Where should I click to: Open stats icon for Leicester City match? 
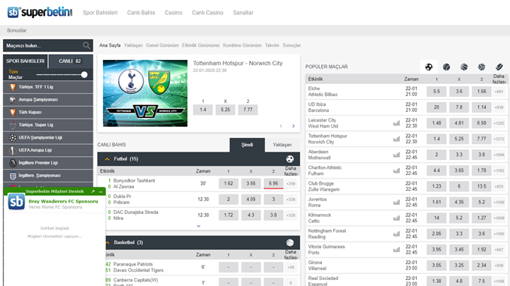click(396, 123)
